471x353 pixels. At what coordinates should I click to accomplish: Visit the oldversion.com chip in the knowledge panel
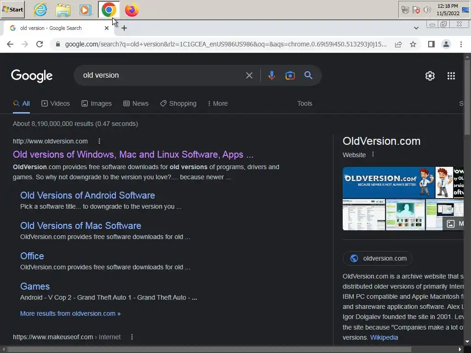coord(378,258)
